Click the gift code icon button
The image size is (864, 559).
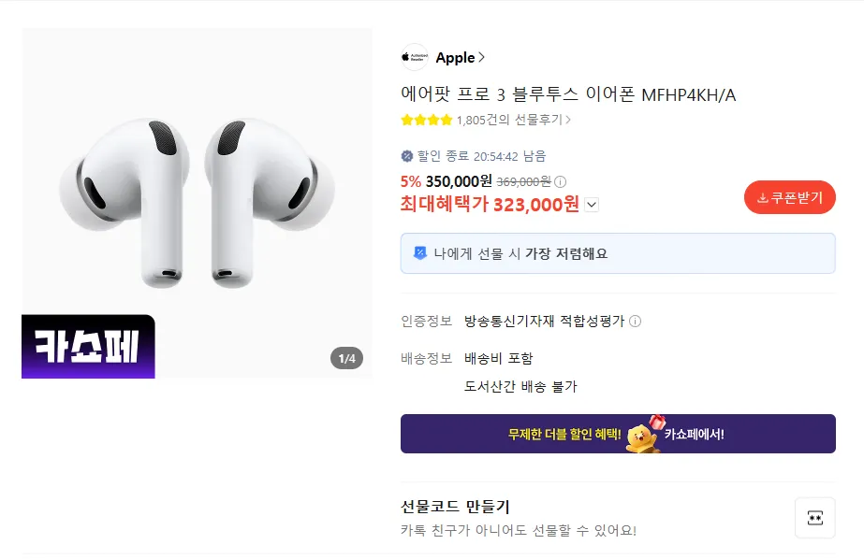pos(814,518)
